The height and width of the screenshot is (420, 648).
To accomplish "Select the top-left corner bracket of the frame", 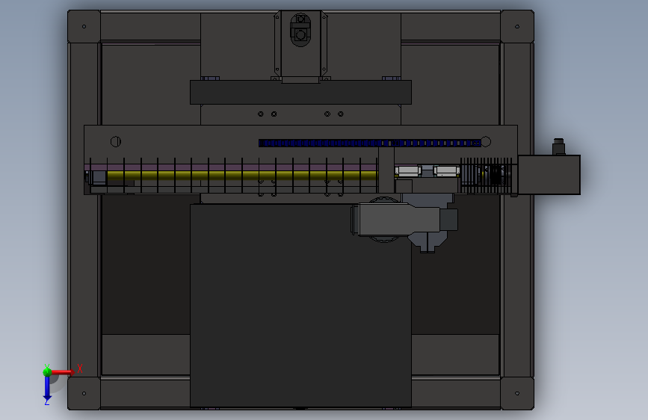I will [84, 26].
